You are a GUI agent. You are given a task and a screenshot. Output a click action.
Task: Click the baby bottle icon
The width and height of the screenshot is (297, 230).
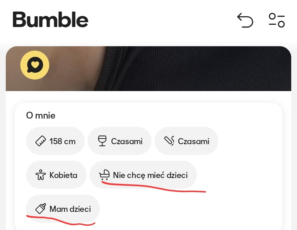click(x=41, y=209)
